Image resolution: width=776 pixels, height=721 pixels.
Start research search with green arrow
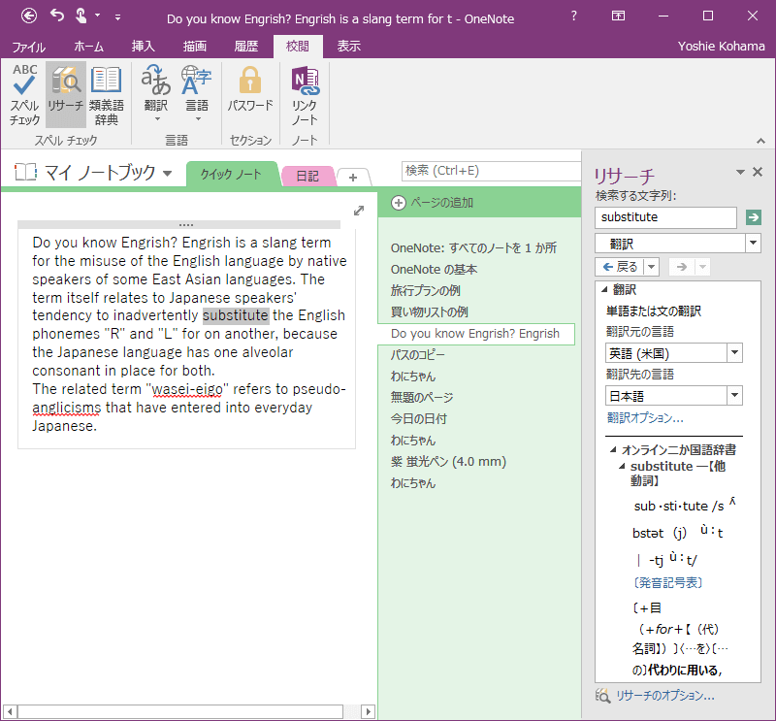coord(754,217)
